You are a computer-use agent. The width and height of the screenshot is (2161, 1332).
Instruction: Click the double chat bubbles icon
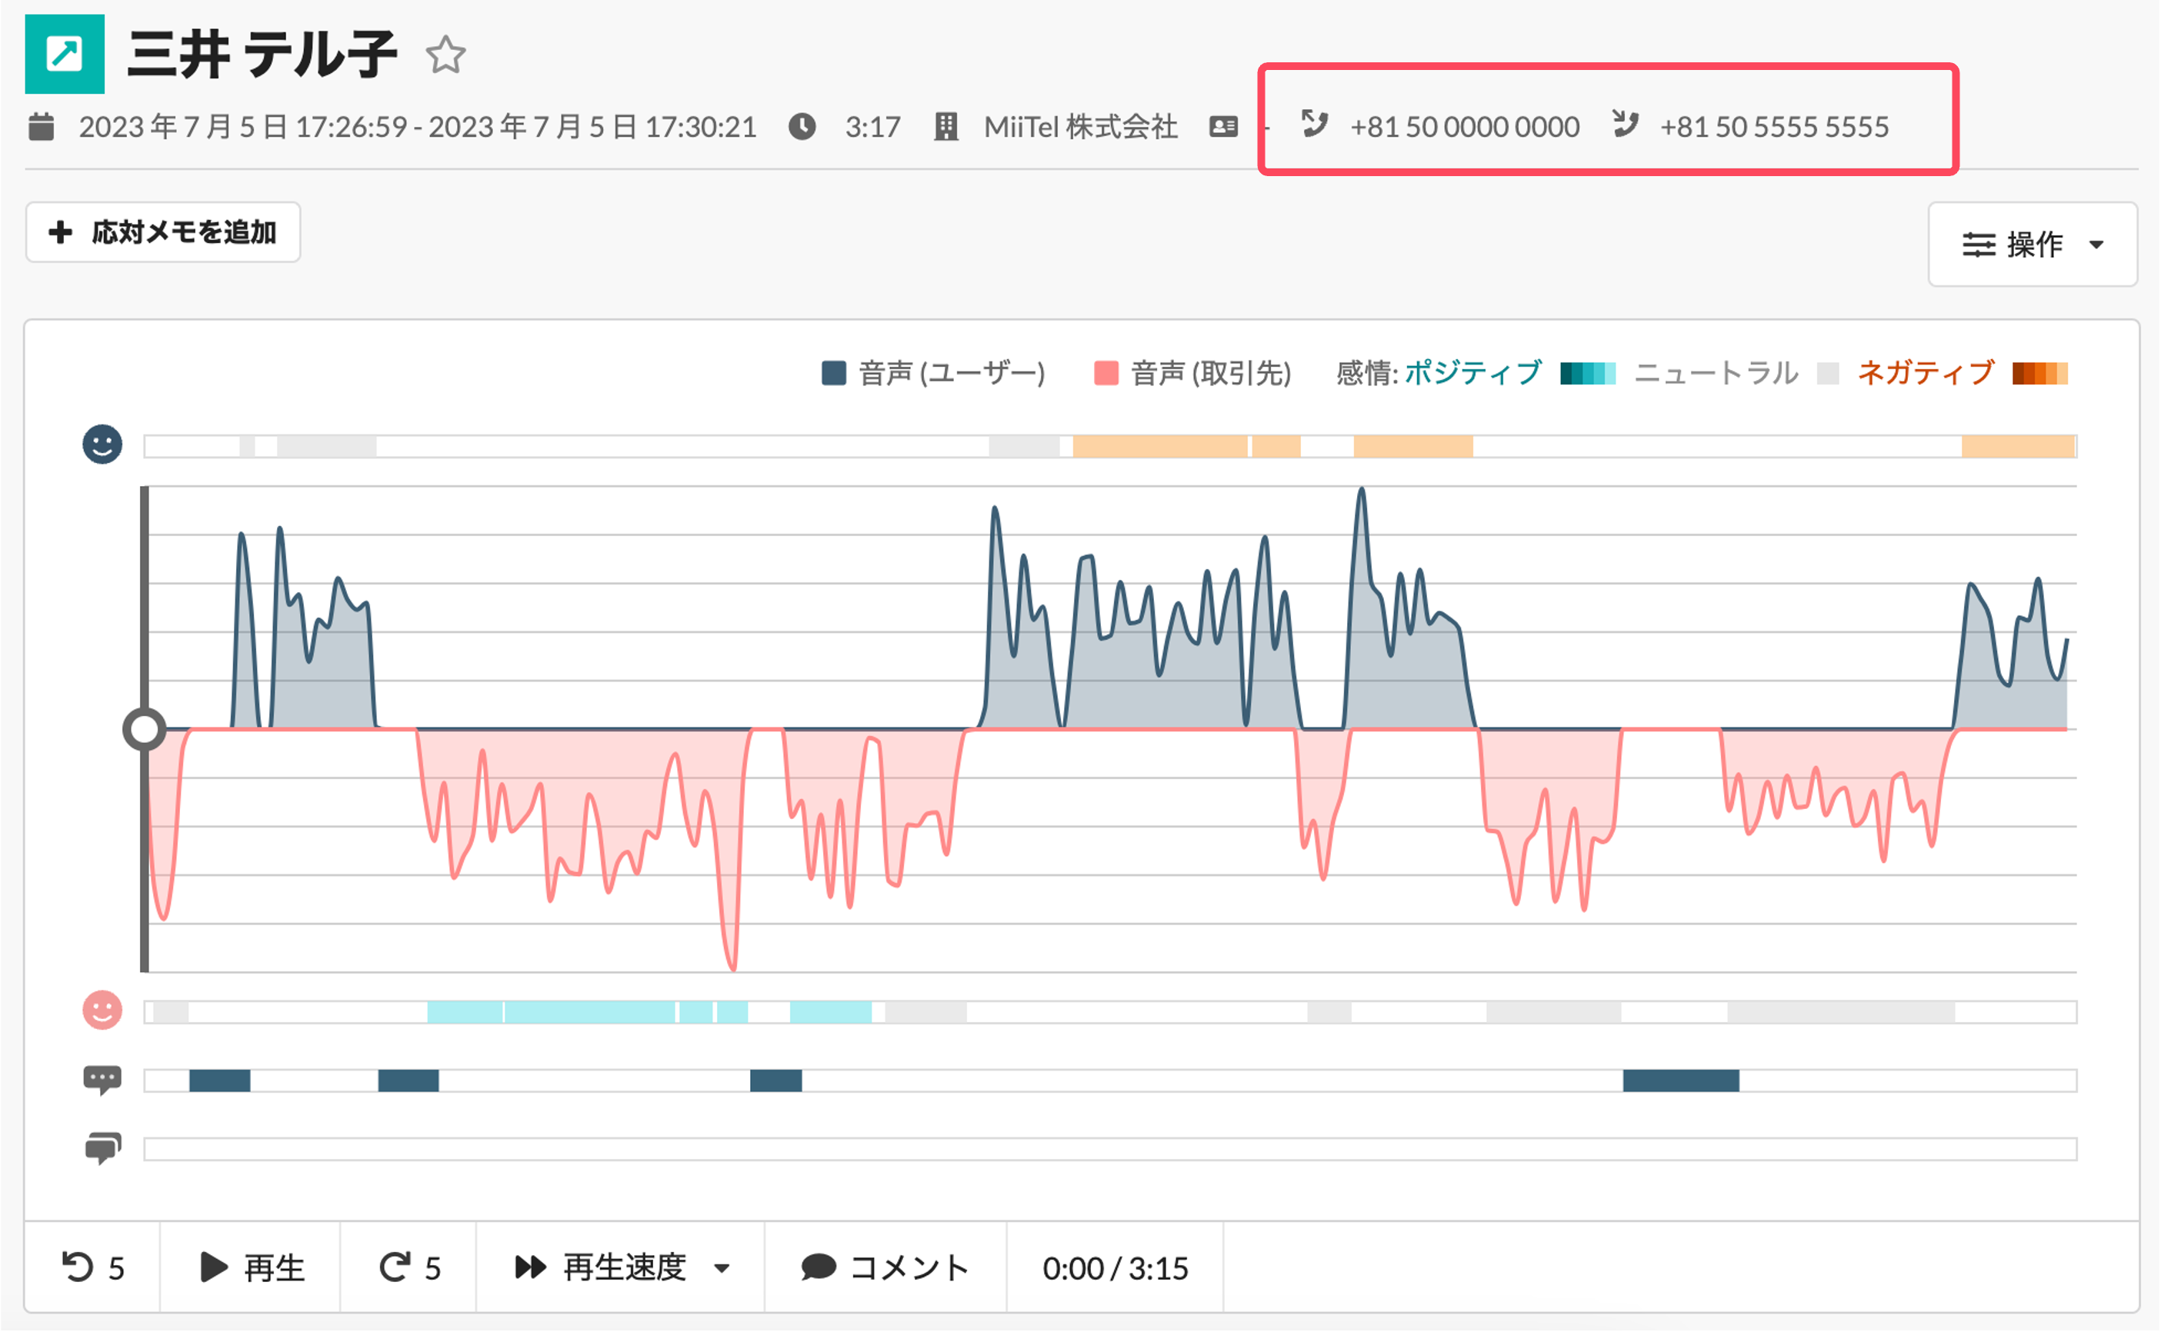tap(102, 1149)
